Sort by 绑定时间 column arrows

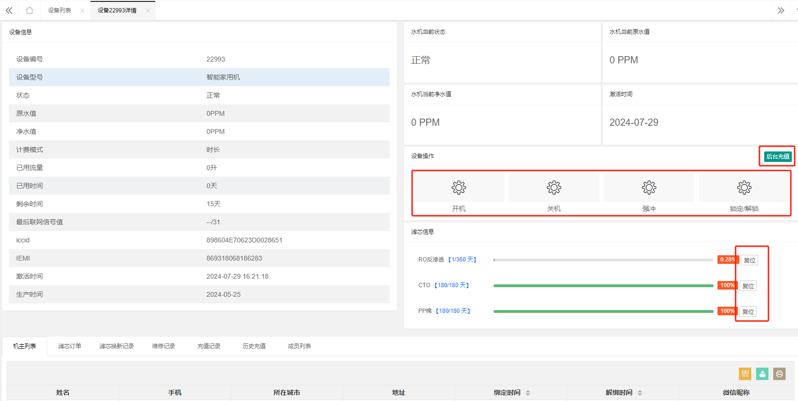click(x=528, y=393)
